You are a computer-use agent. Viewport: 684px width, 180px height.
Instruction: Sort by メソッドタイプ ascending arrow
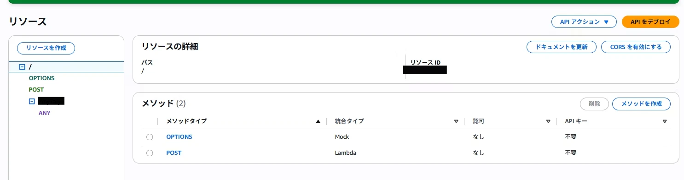click(x=318, y=121)
